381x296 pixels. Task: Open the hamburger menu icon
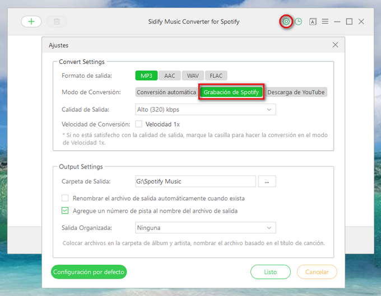[325, 21]
